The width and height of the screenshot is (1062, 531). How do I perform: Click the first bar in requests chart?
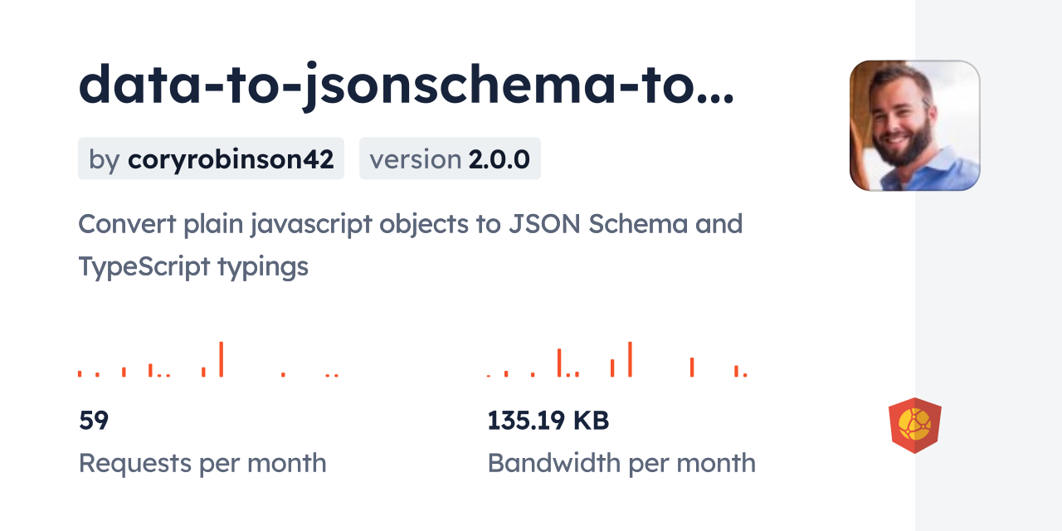click(80, 373)
